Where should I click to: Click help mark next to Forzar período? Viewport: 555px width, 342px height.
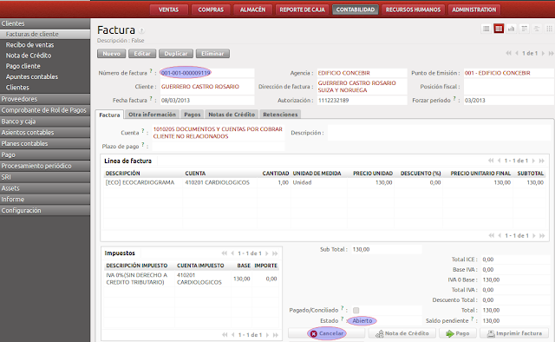tap(454, 99)
